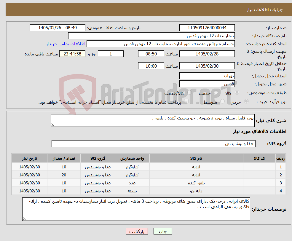Click the announcement date-time field
The height and width of the screenshot is (241, 292).
57,28
